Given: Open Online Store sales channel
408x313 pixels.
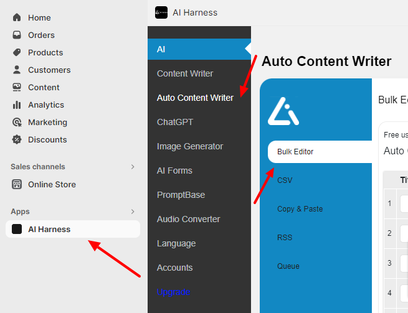Looking at the screenshot, I should [x=52, y=184].
